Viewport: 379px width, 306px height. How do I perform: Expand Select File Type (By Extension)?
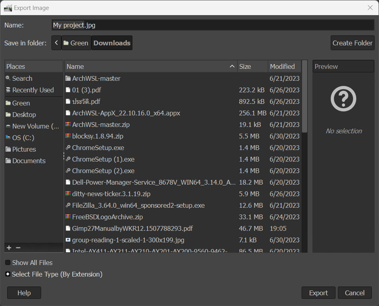tap(8, 275)
